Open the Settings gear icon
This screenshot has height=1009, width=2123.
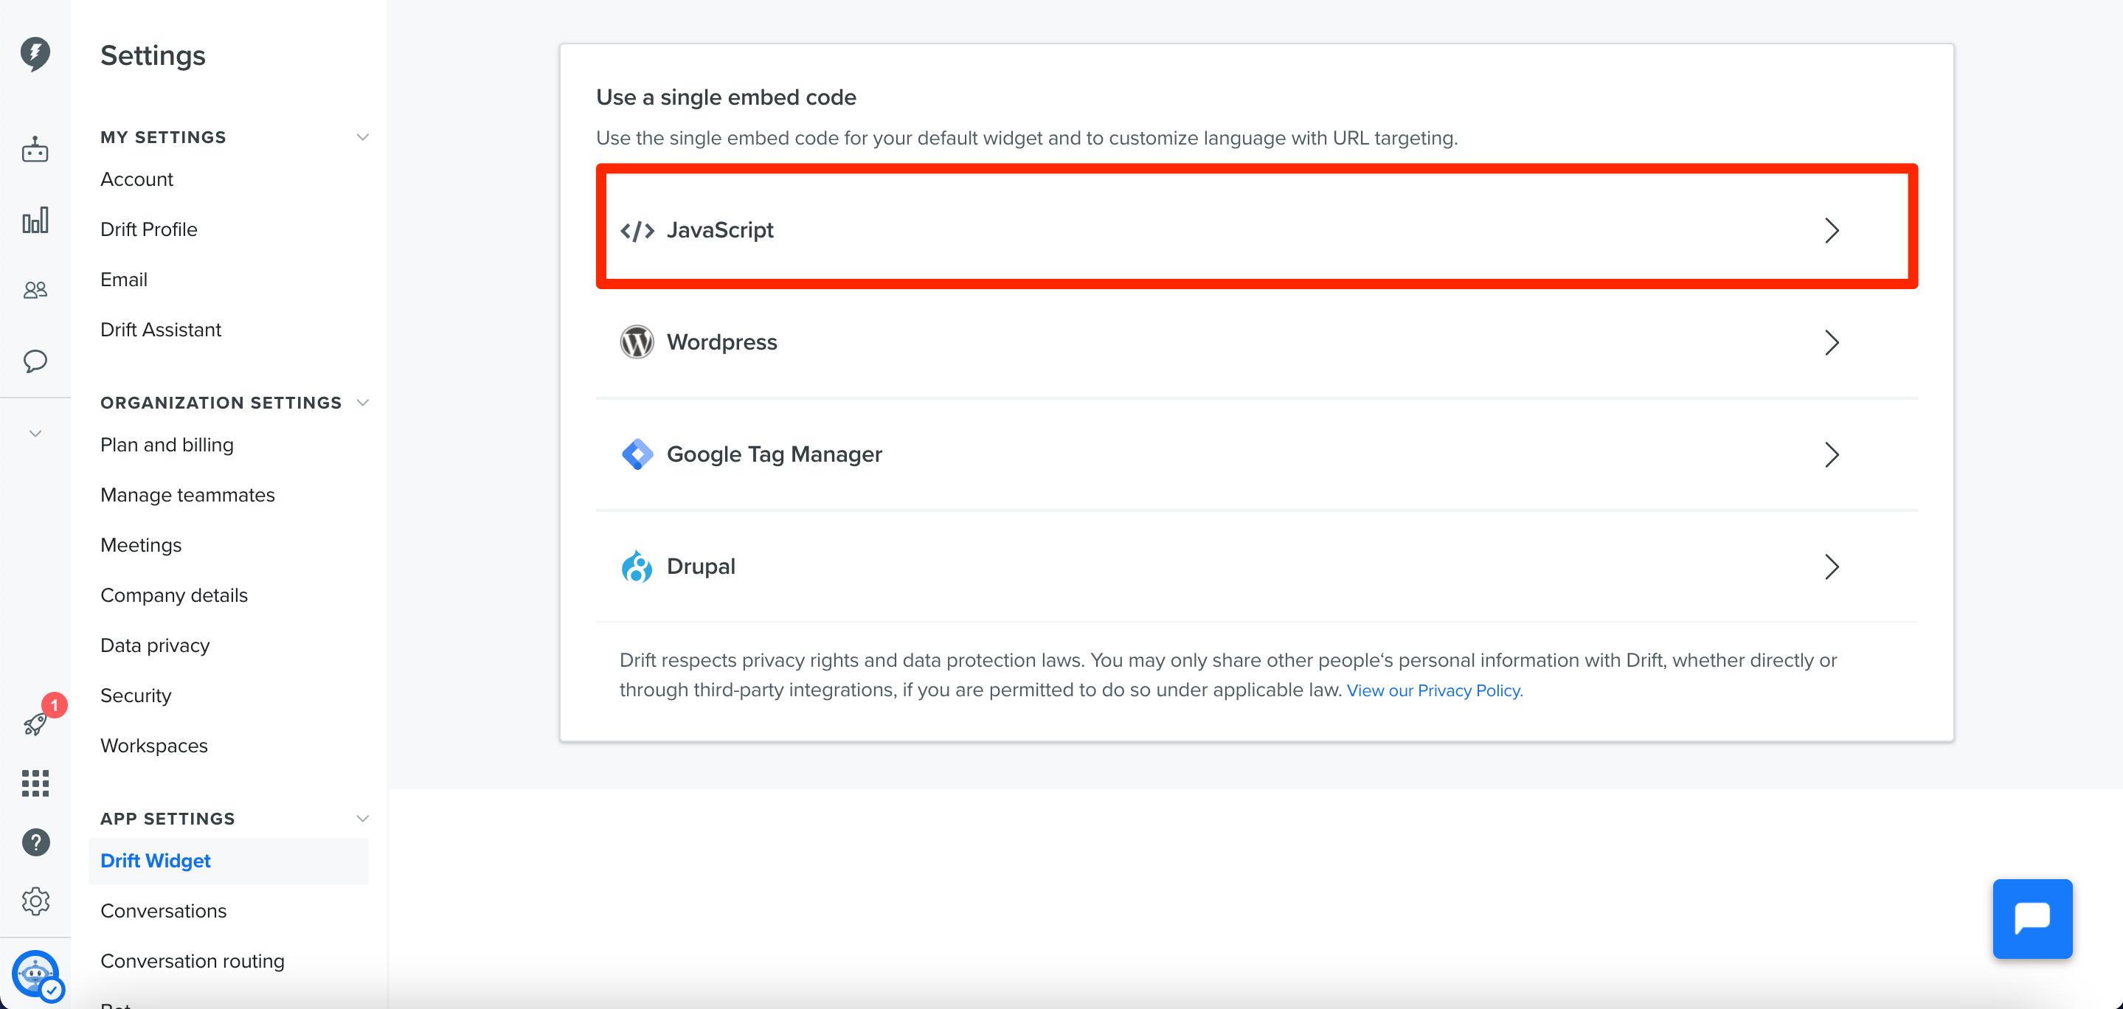point(35,901)
